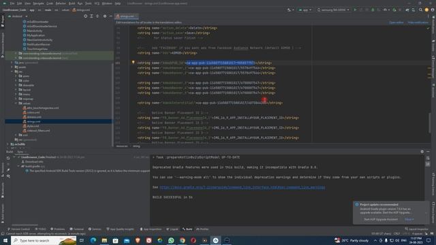Expand the drawable folder in project tree
Viewport: 436px width, 245px height.
click(x=16, y=85)
